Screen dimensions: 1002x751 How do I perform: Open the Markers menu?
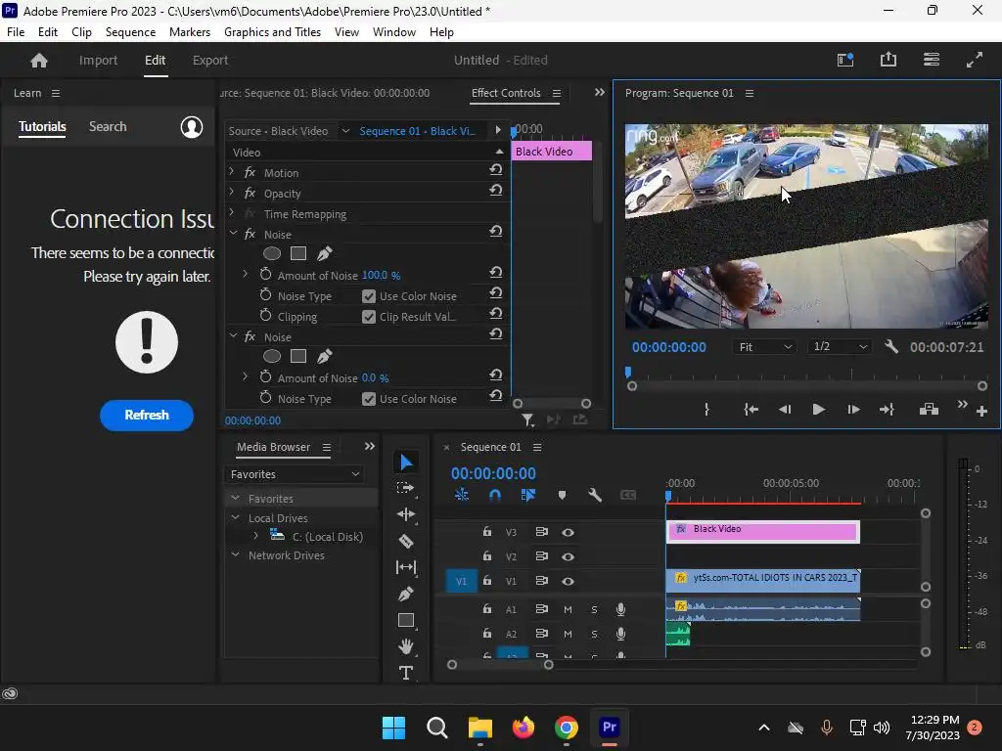[190, 32]
